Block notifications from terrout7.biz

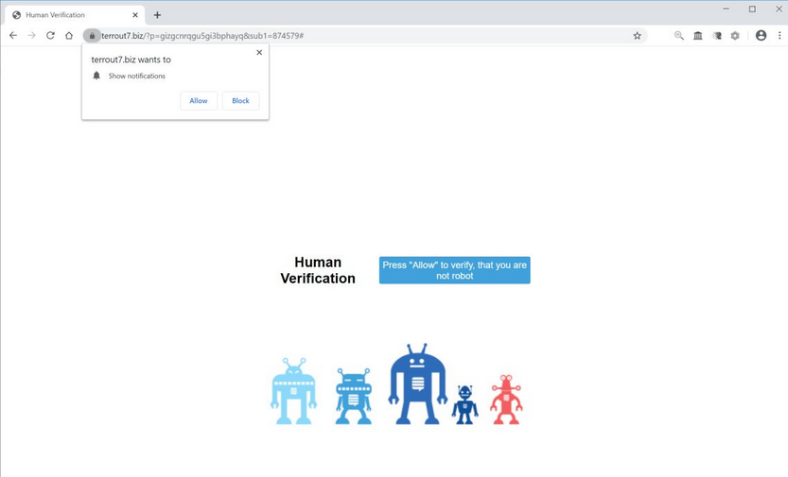(240, 100)
